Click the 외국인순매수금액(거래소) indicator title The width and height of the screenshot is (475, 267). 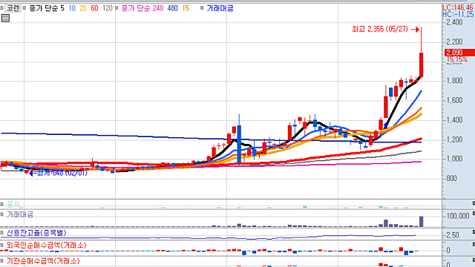coord(47,245)
